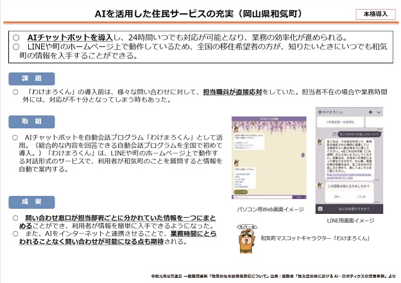Screen dimensions: 401x283
Task: Click the わけまろくん title in the LINE header
Action: pos(332,112)
